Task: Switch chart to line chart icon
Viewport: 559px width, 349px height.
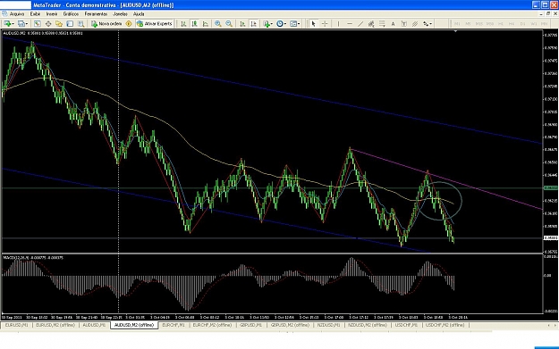Action: [x=206, y=23]
